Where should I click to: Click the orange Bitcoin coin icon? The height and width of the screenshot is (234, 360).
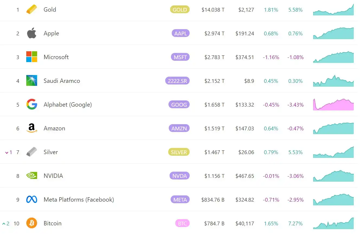31,223
